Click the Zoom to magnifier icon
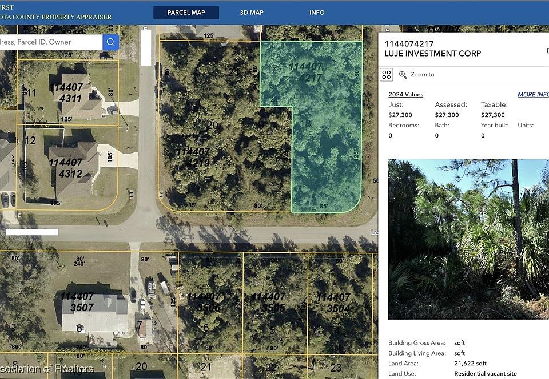Image resolution: width=549 pixels, height=379 pixels. 403,75
